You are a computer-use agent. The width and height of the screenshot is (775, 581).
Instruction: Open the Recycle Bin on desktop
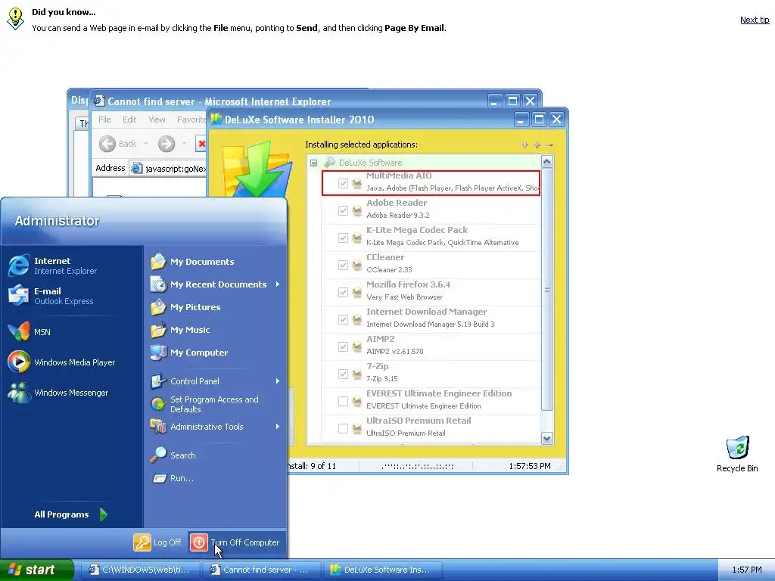point(737,454)
